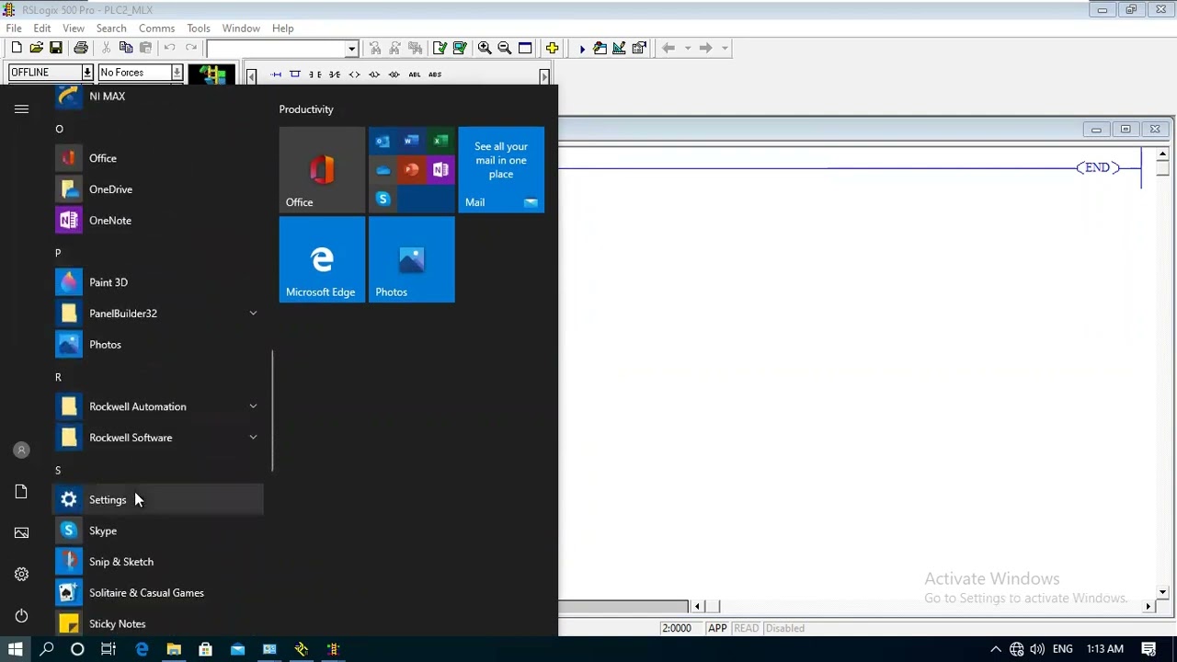Zoom out on the ladder view
Screen dimensions: 1177x662
click(x=505, y=48)
